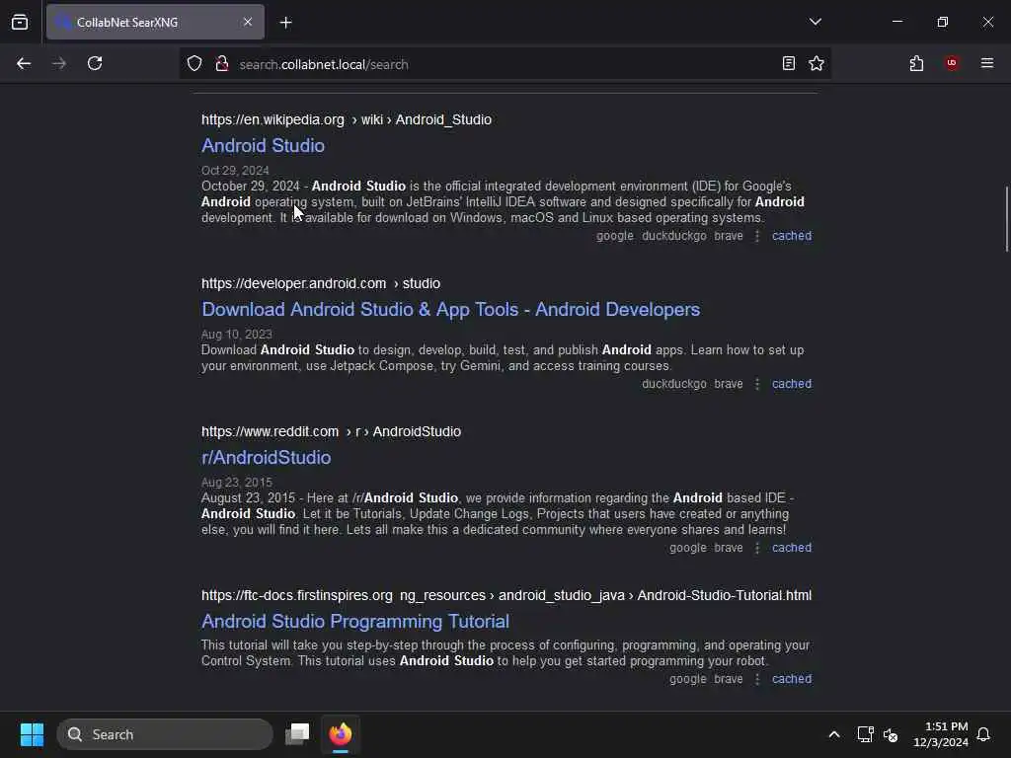This screenshot has height=758, width=1011.
Task: Open cached link for developer.android.com result
Action: tap(792, 384)
